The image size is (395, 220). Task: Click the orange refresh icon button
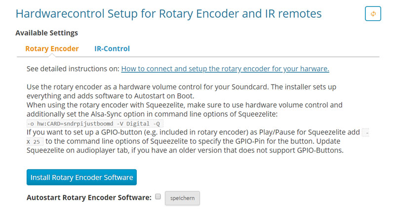coord(373,14)
